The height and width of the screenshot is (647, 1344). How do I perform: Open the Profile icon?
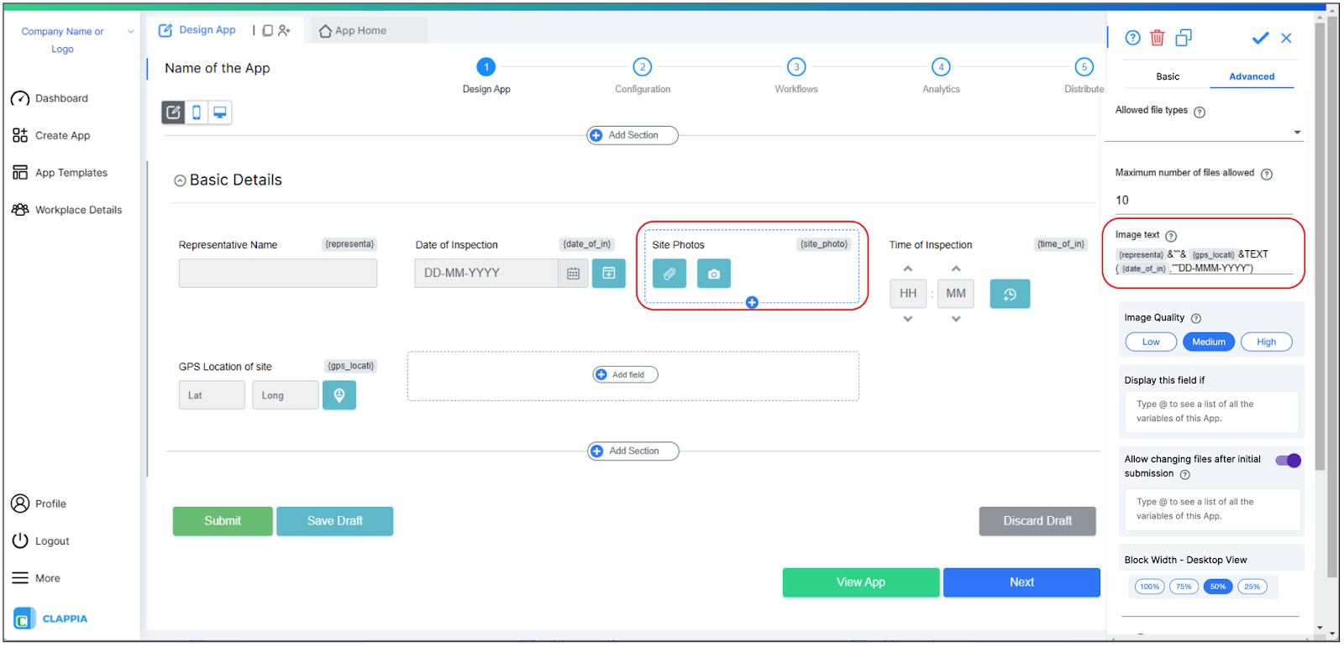pyautogui.click(x=20, y=504)
